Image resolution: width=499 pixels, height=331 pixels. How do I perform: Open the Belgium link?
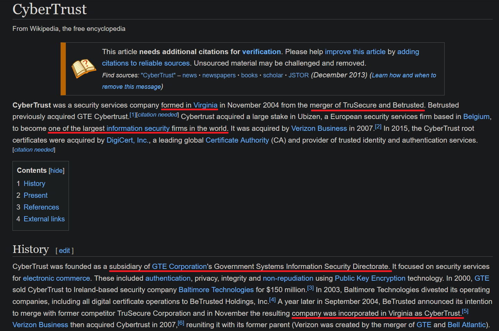[x=476, y=117]
